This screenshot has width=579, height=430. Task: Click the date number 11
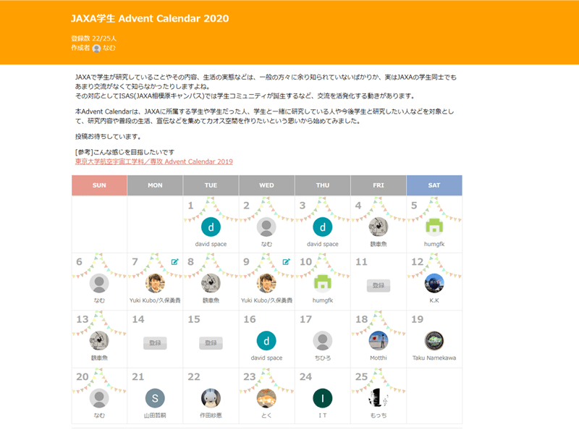pos(361,262)
